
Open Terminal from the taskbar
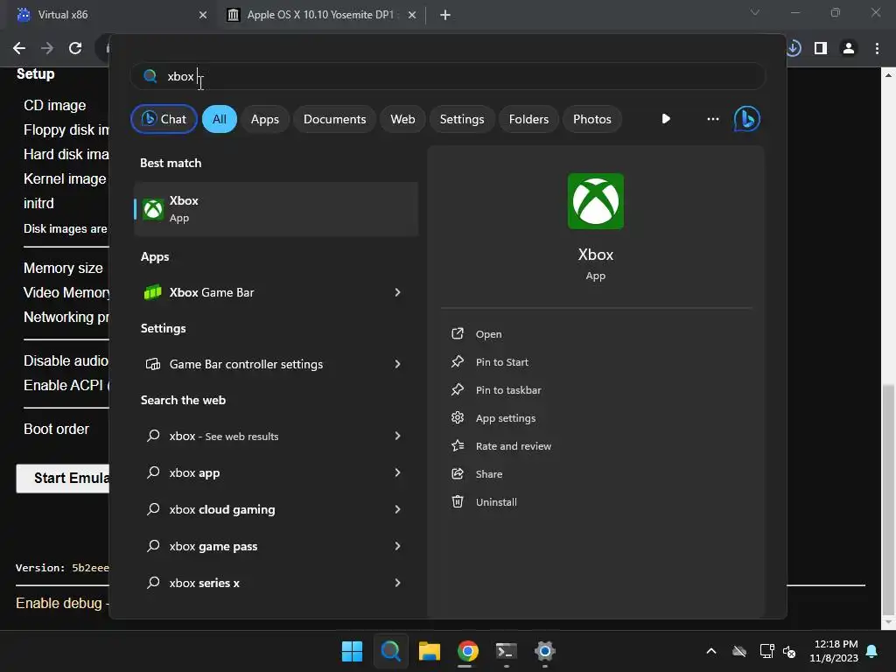click(x=507, y=651)
